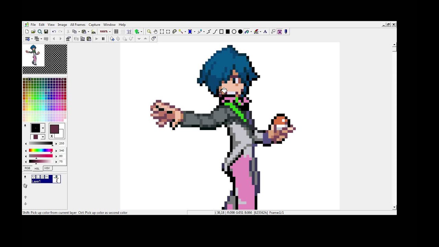Save the image using the floppy disk icon
The width and height of the screenshot is (439, 247).
click(x=46, y=32)
